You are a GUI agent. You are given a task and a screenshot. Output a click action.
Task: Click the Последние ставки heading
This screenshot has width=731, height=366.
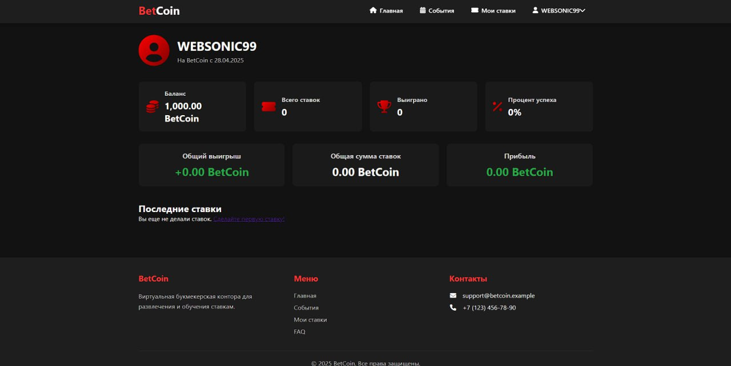click(180, 209)
